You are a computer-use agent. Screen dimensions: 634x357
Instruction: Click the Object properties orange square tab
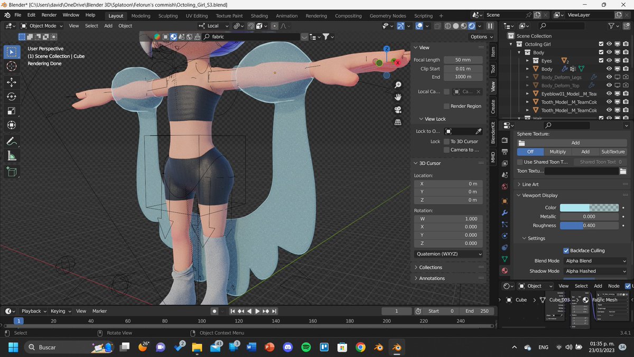(504, 200)
